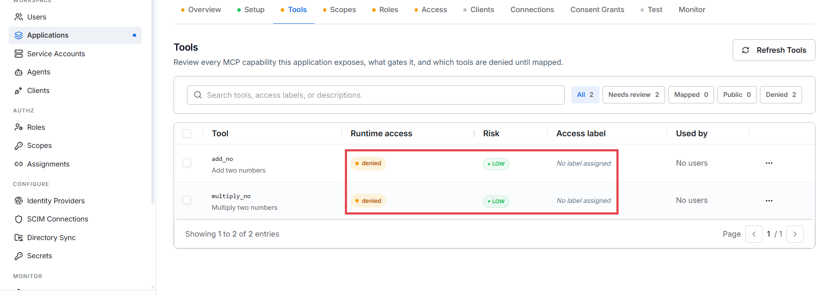Check the multiply_no tool checkbox
Image resolution: width=832 pixels, height=295 pixels.
pos(187,200)
